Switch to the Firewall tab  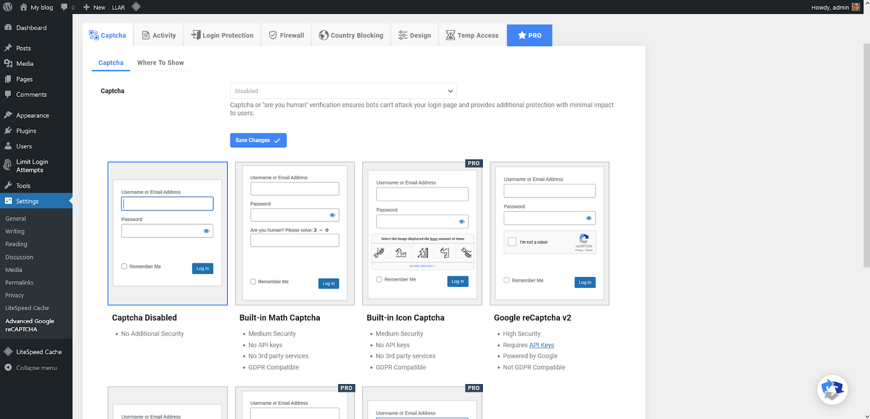tap(286, 35)
